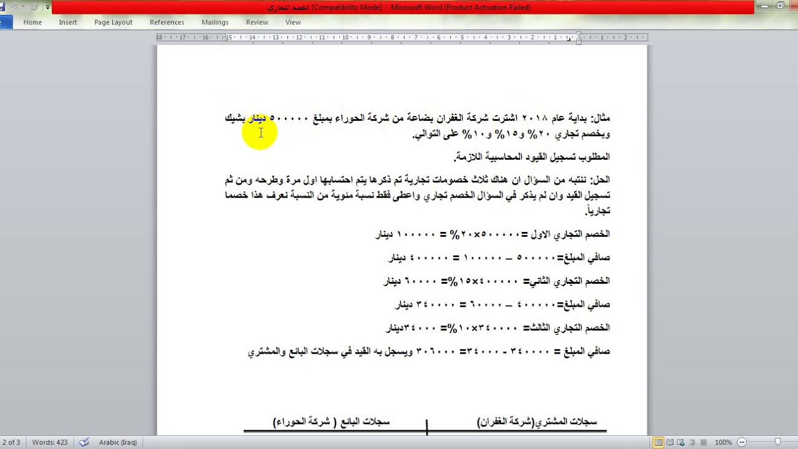
Task: Expand Customize Quick Access Toolbar dropdown
Action: pos(48,7)
